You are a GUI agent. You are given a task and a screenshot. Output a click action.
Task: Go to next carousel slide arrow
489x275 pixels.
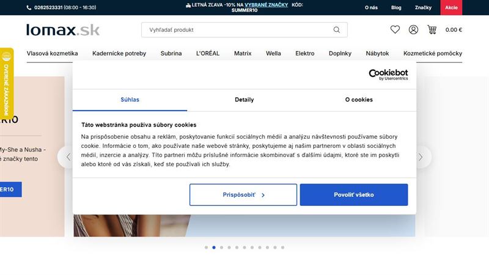[x=421, y=157]
